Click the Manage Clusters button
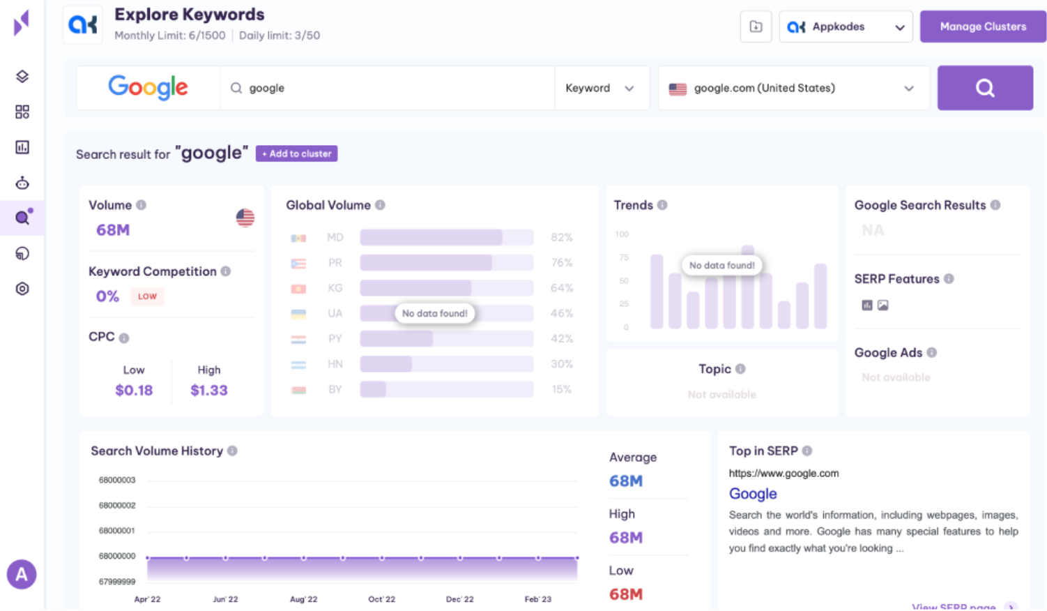Viewport: 1047px width, 611px height. tap(983, 27)
